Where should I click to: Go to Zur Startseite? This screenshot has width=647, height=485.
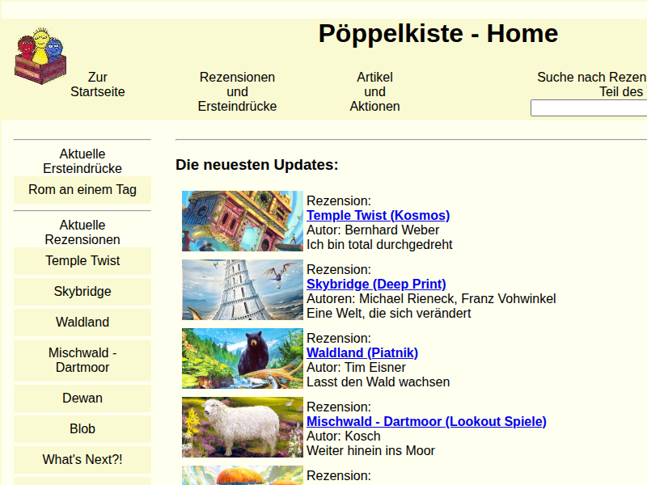pyautogui.click(x=98, y=84)
